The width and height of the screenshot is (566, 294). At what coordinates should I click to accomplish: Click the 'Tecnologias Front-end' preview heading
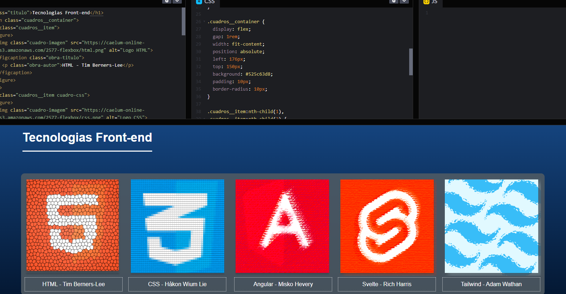[87, 138]
